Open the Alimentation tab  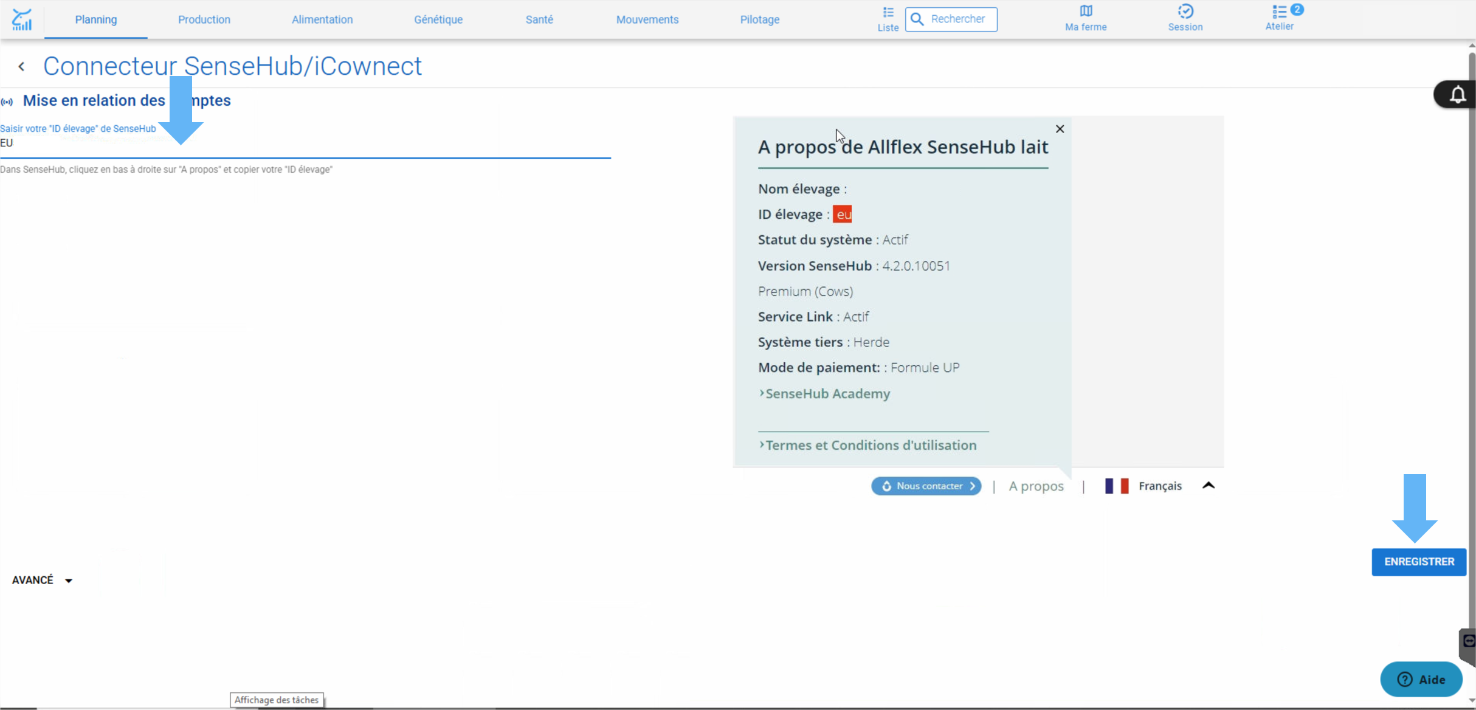[322, 19]
